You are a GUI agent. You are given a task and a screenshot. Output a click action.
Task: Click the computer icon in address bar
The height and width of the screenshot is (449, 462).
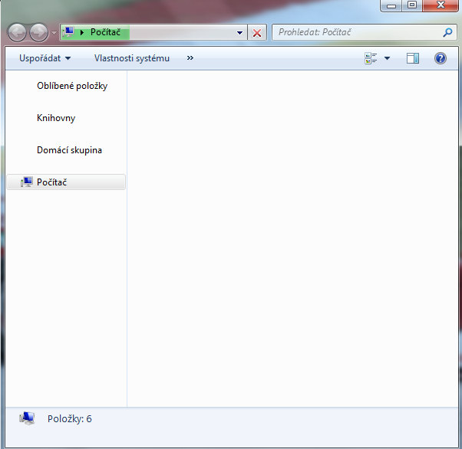pyautogui.click(x=68, y=31)
